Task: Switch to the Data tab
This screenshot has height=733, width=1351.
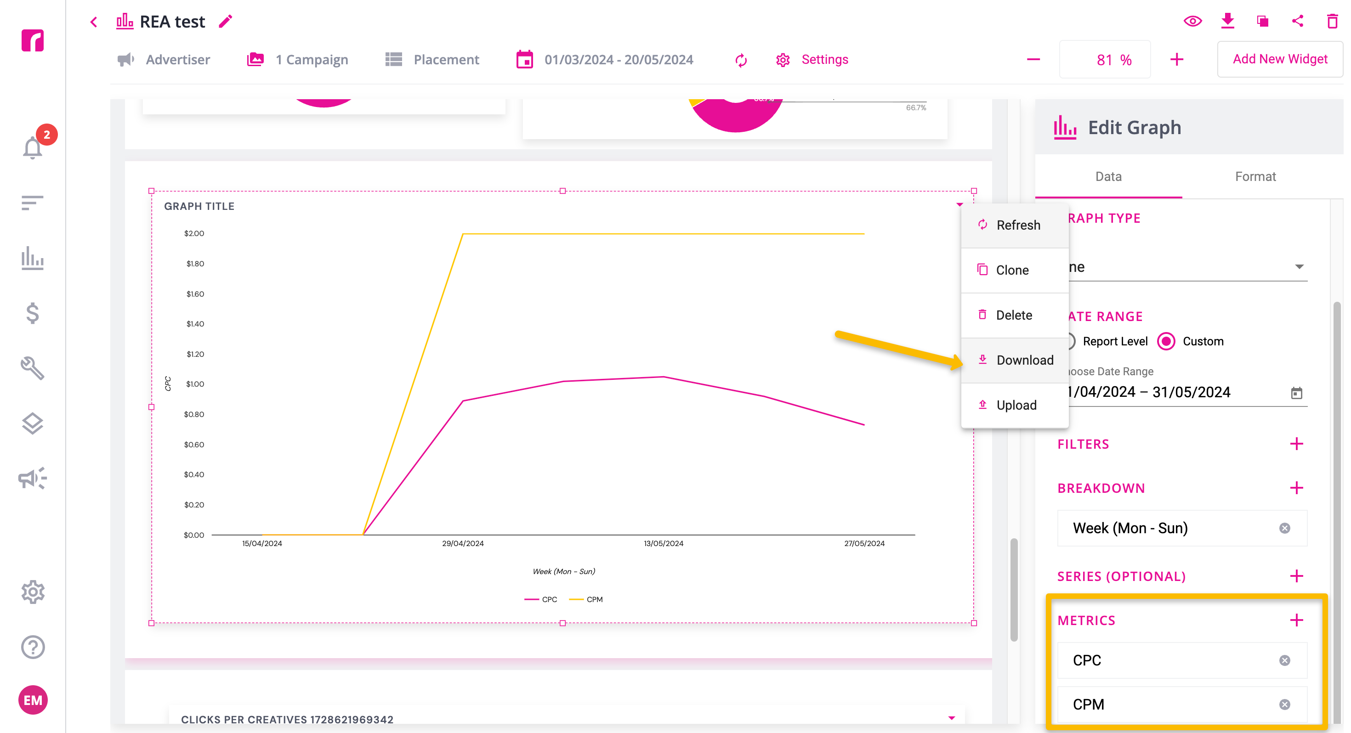Action: pyautogui.click(x=1108, y=177)
